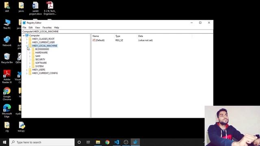The width and height of the screenshot is (260, 146).
Task: Open the dell desktop folder icon
Action: pos(7,7)
